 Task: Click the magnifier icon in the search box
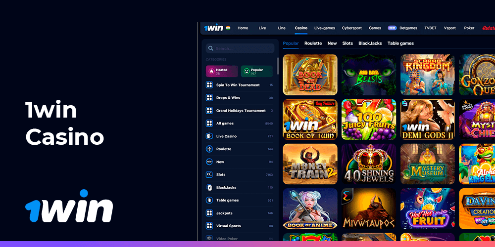211,48
